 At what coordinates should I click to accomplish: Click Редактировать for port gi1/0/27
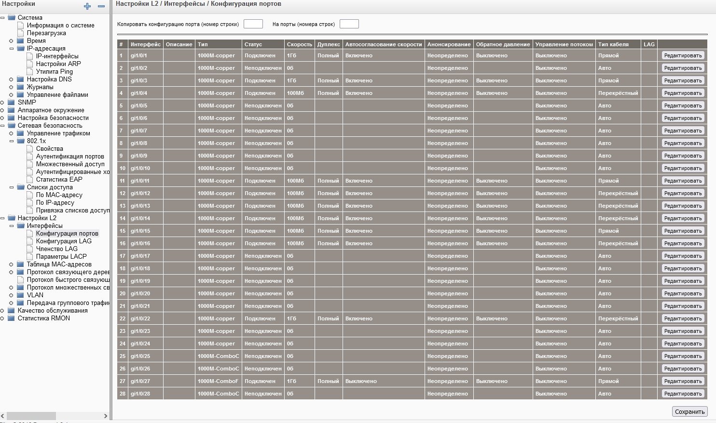click(x=683, y=381)
